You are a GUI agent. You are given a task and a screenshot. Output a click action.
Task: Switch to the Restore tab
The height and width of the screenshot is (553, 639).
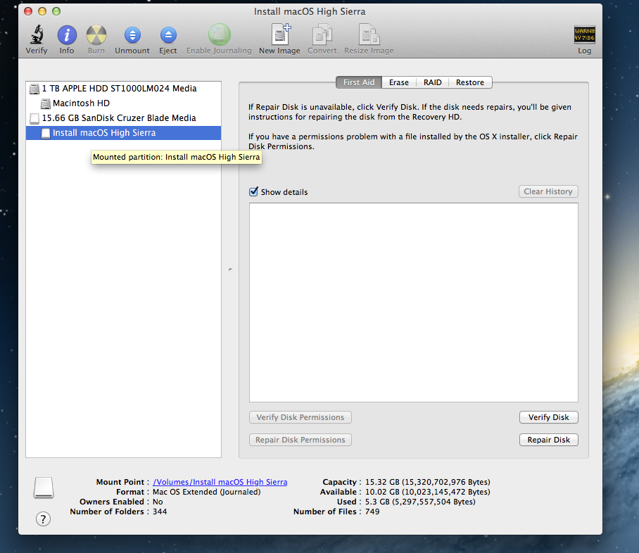[470, 82]
